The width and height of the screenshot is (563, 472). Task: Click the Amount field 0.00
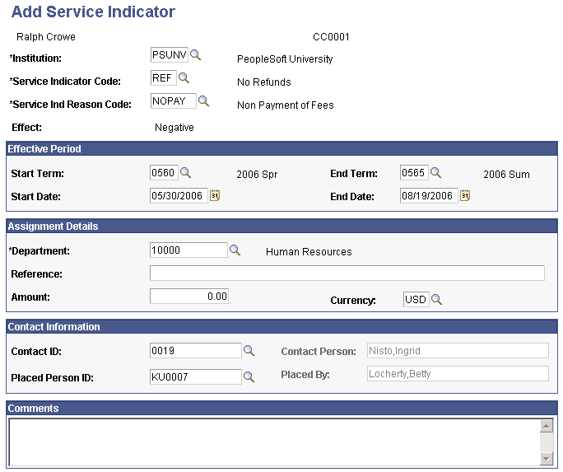(x=188, y=297)
